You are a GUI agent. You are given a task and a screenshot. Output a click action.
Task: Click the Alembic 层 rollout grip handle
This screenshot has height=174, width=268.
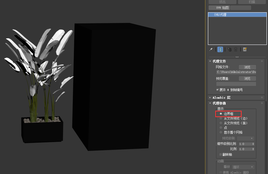click(x=262, y=98)
